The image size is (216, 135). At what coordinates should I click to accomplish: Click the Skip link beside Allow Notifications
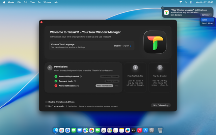click(117, 86)
